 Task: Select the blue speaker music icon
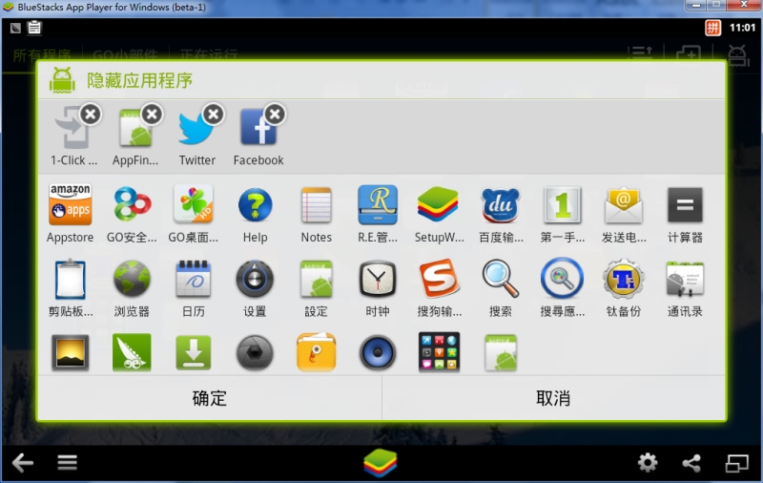pyautogui.click(x=378, y=353)
